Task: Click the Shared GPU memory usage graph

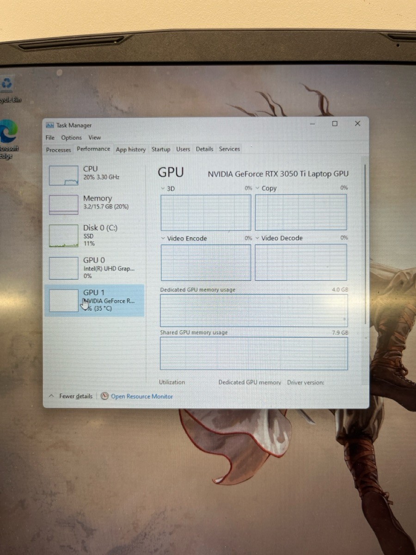Action: point(254,353)
